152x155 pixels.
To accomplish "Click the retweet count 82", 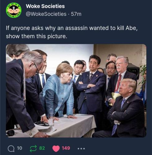I will coord(42,148).
